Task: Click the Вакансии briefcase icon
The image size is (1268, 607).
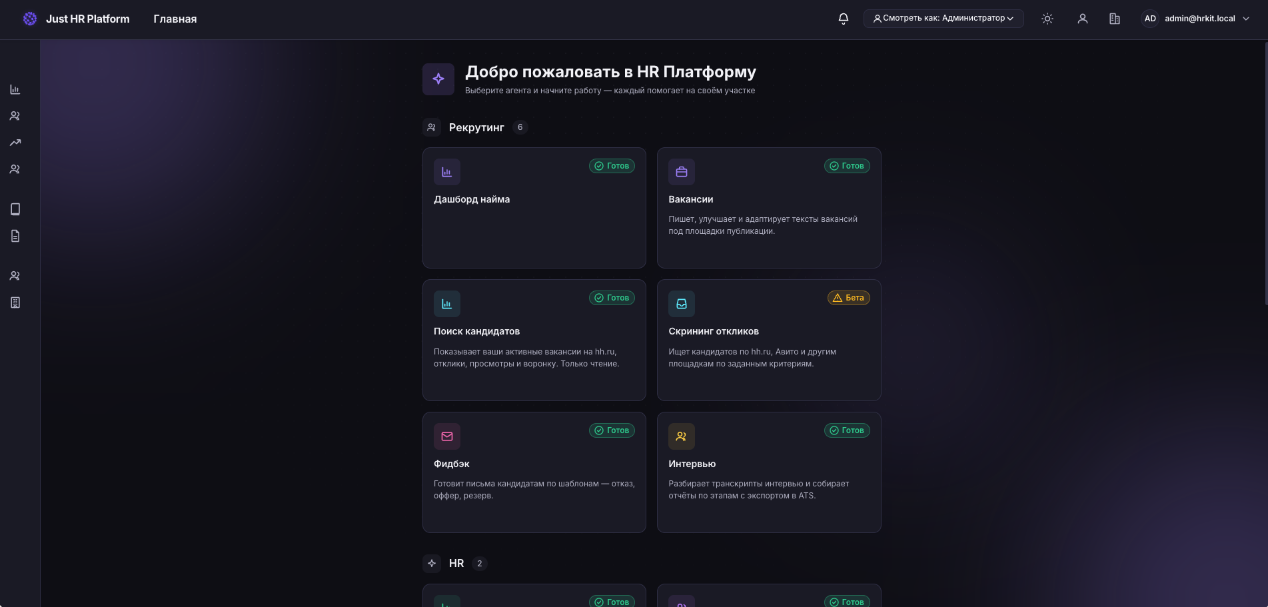Action: 682,172
